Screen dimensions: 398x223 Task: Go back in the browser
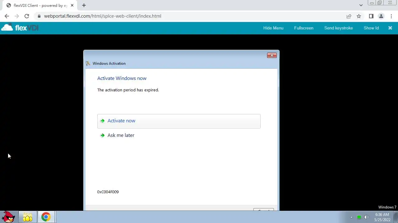click(x=7, y=16)
